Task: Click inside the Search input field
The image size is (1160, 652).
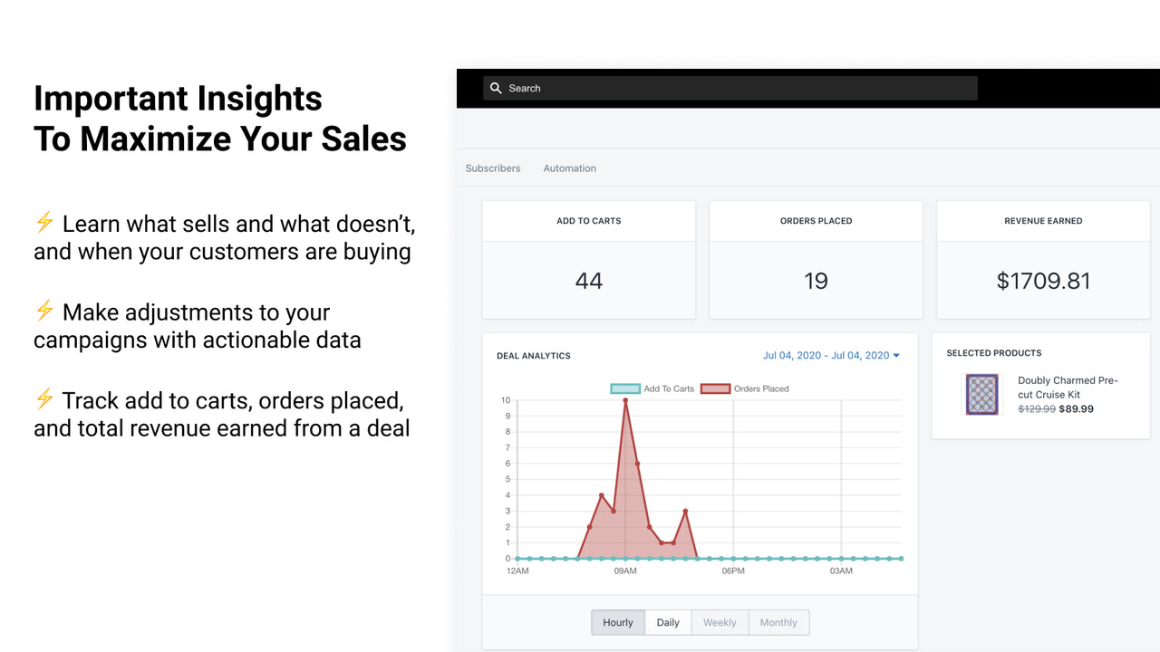Action: [x=725, y=88]
